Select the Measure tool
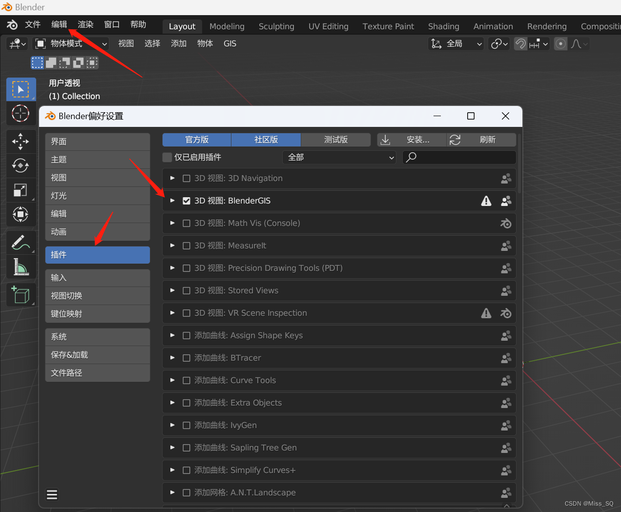This screenshot has width=621, height=512. coord(21,266)
